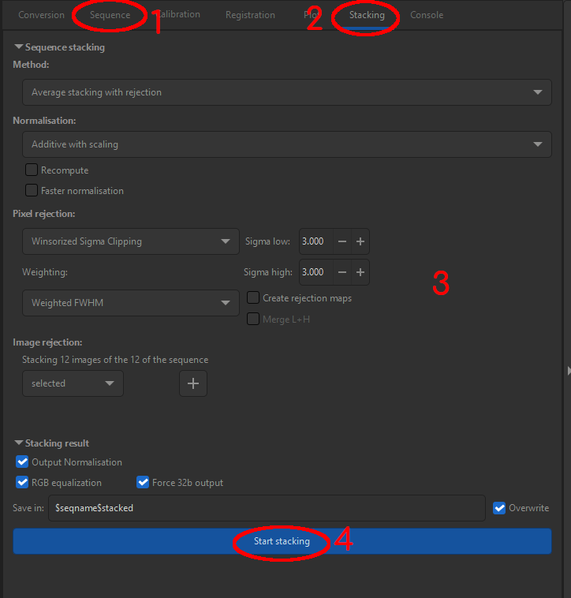Open the Normalisation dropdown
Viewport: 571px width, 598px height.
click(286, 144)
